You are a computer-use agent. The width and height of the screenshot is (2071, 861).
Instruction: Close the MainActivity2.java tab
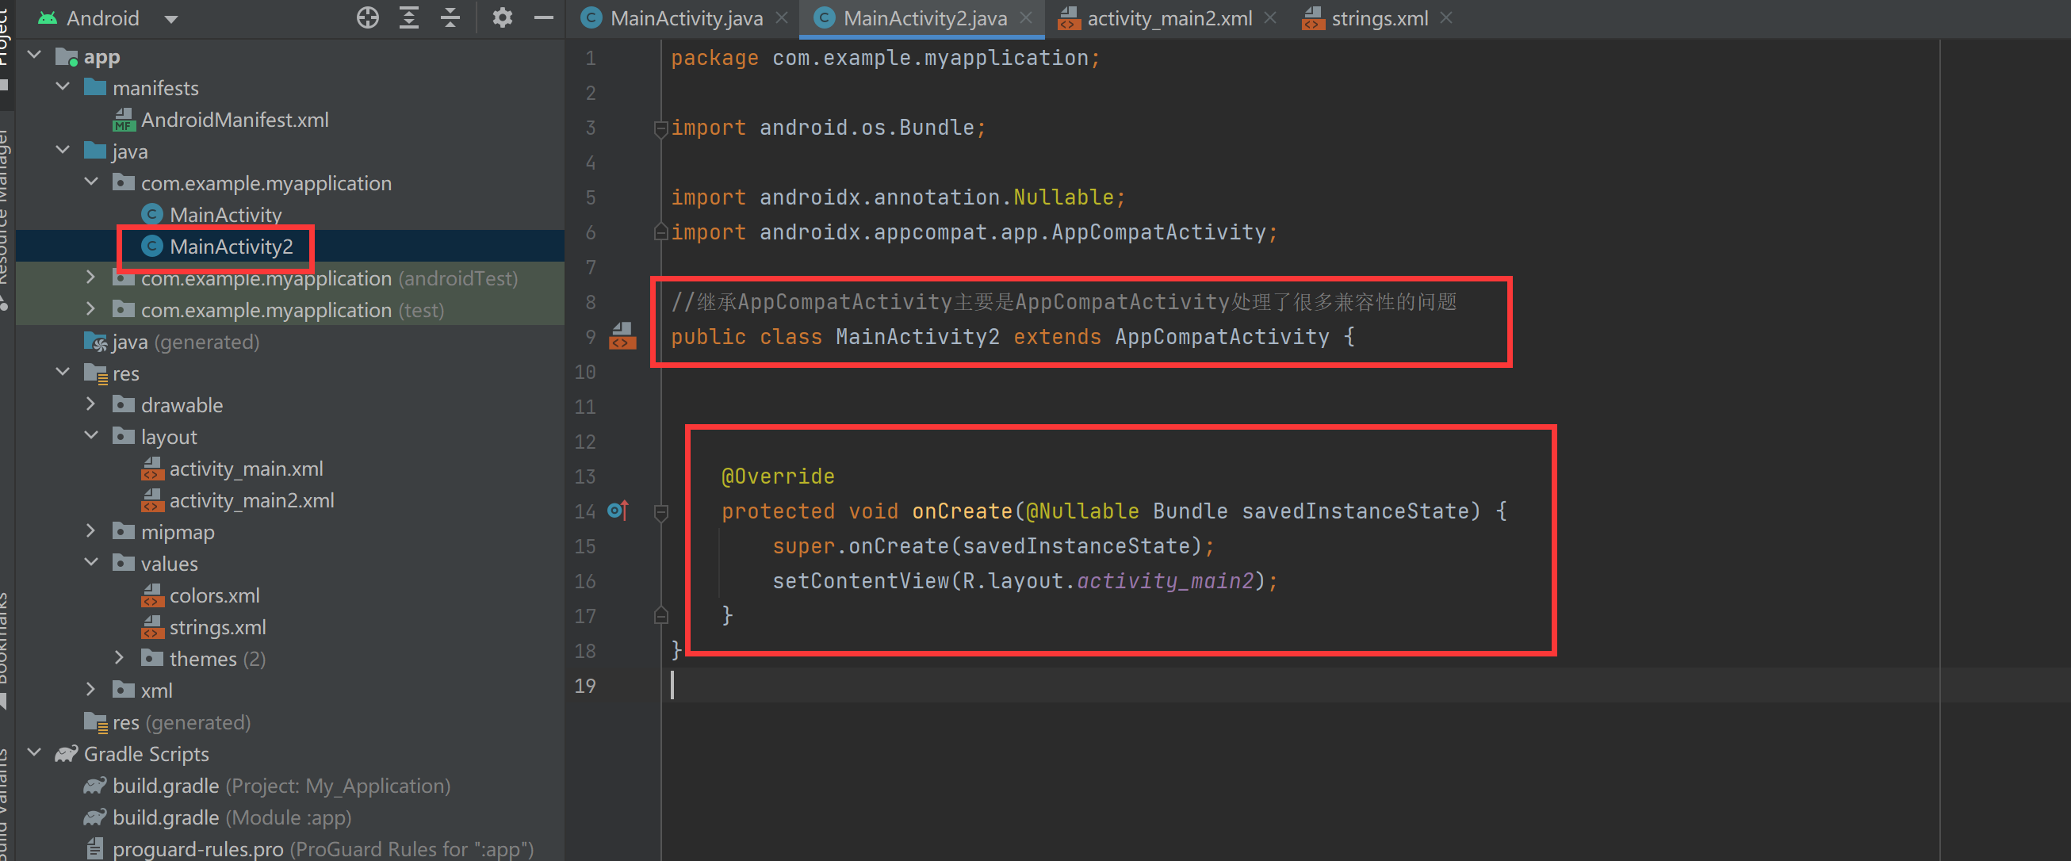pyautogui.click(x=1026, y=17)
